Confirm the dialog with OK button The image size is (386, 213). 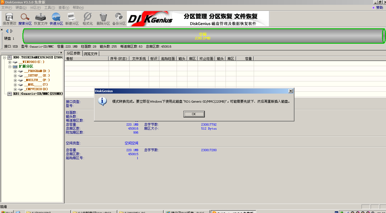(x=194, y=114)
